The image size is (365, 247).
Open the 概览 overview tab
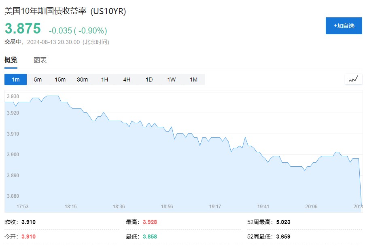(x=11, y=60)
